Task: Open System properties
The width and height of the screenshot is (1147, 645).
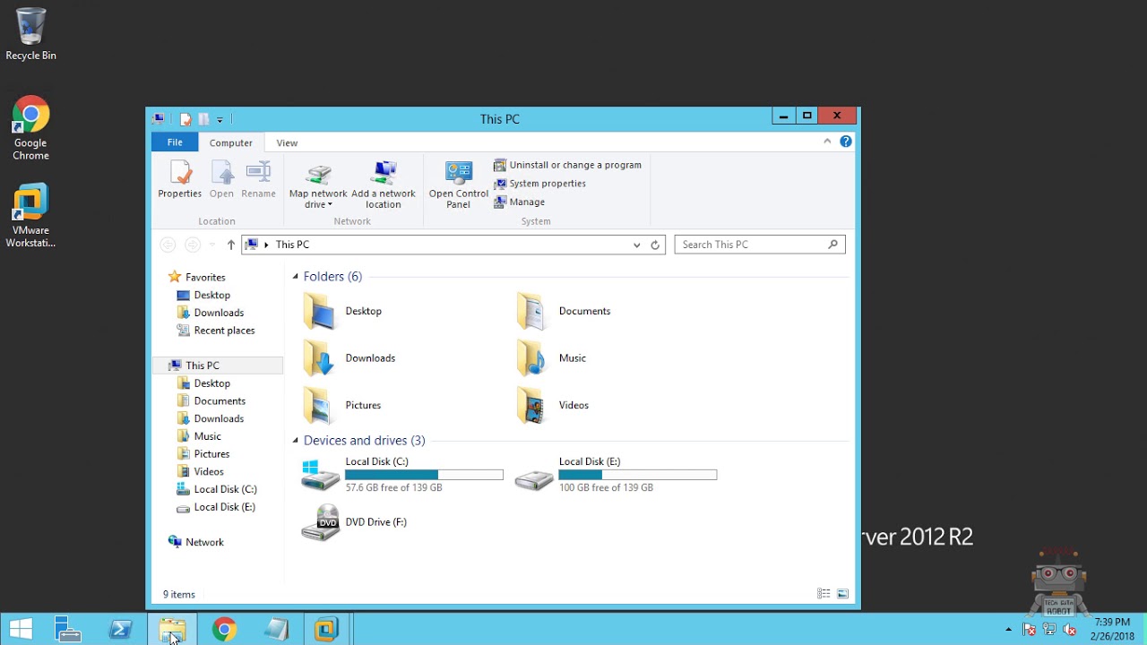Action: point(539,184)
